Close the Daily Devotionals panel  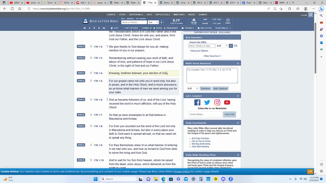[x=238, y=123]
